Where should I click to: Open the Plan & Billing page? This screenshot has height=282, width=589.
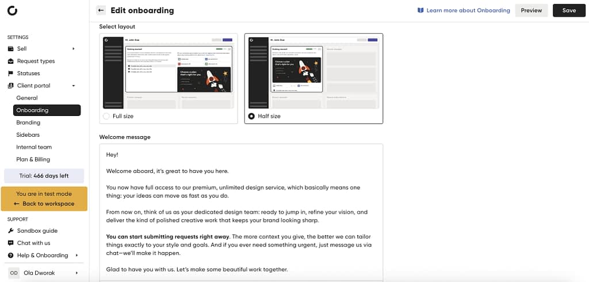coord(33,159)
